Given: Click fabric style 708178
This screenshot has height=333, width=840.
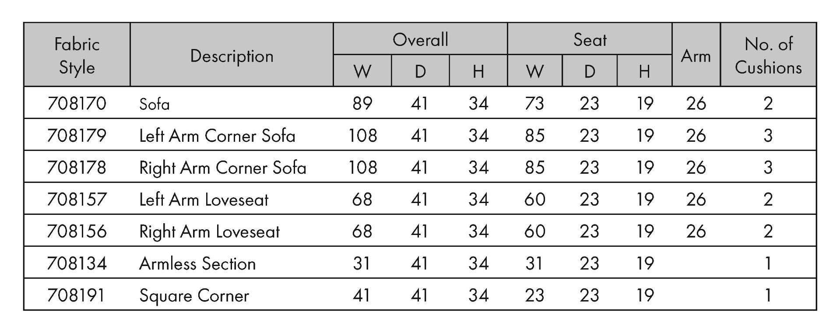Looking at the screenshot, I should coord(77,168).
